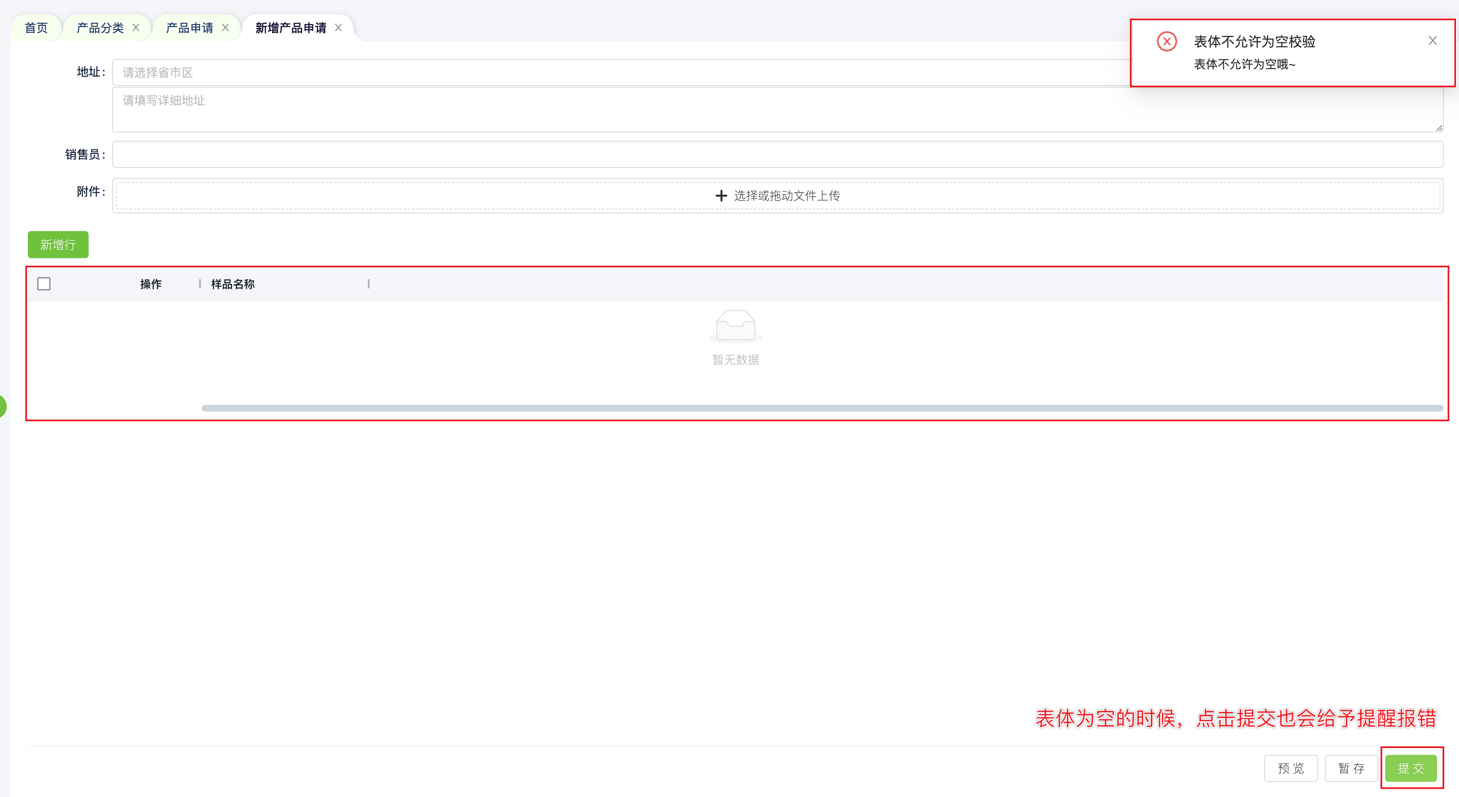Close the 产品分类 tab via its X icon

(136, 27)
